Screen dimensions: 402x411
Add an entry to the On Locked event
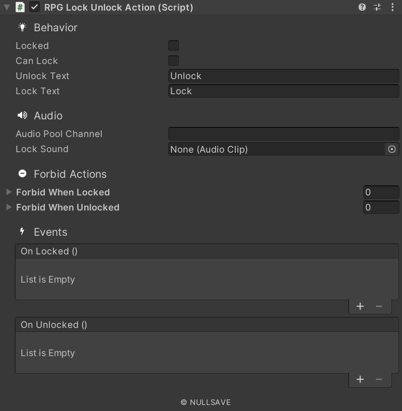pyautogui.click(x=360, y=306)
